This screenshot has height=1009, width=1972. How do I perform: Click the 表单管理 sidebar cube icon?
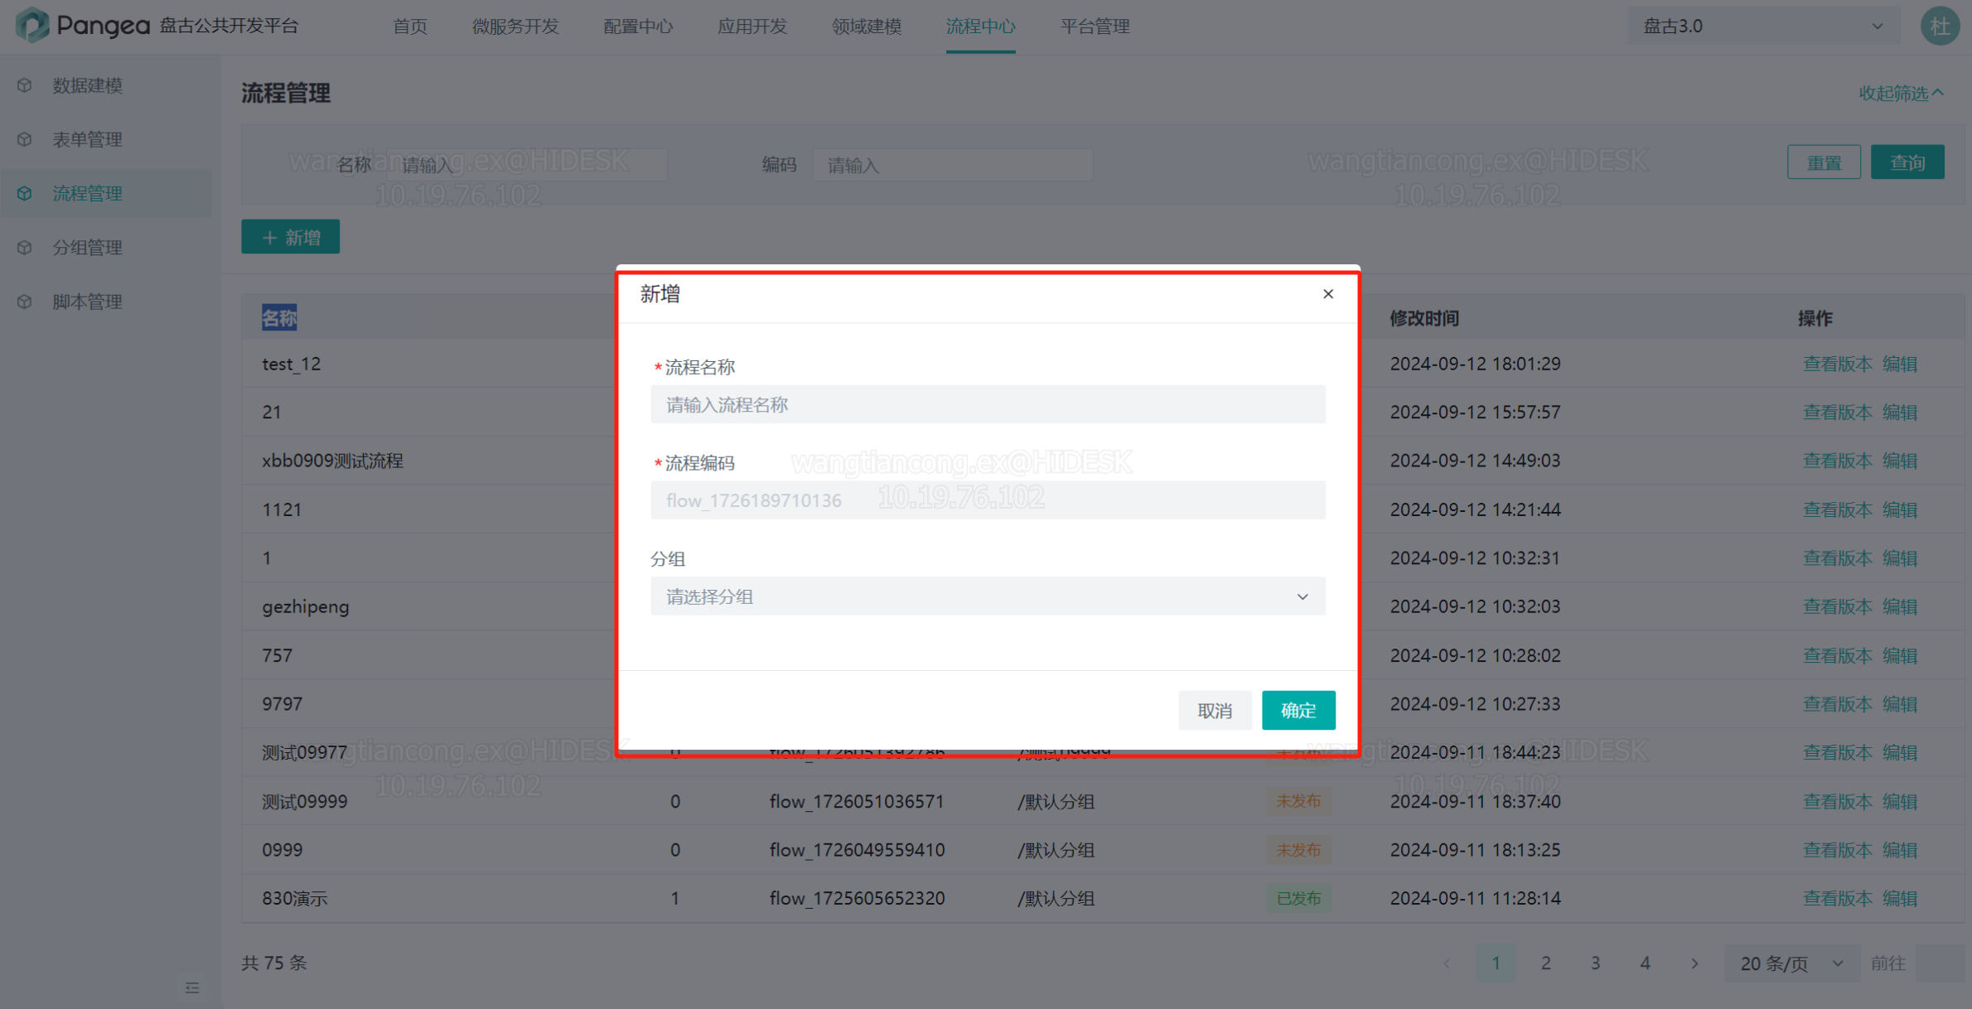25,139
